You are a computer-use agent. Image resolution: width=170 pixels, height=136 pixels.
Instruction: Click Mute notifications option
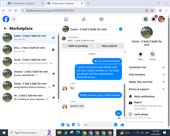(x=147, y=97)
